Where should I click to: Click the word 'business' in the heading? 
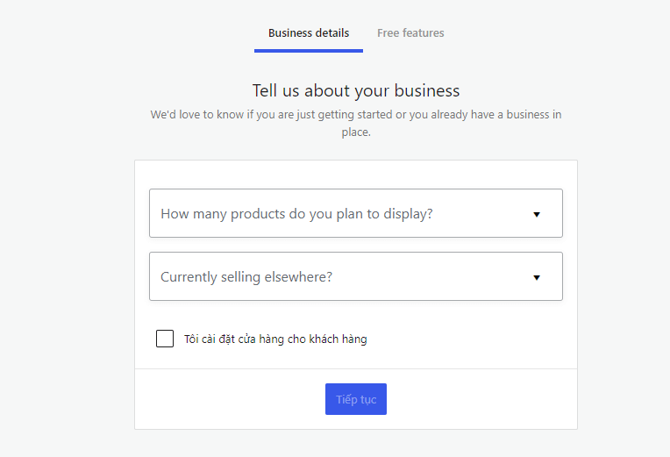click(x=427, y=90)
